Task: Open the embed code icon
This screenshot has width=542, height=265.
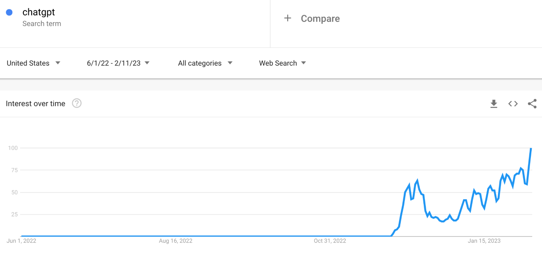Action: pos(513,104)
